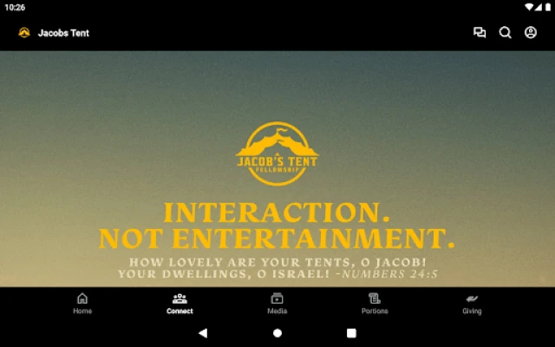Viewport: 555px width, 347px height.
Task: Click the Jacobs Tent header title
Action: (x=63, y=33)
